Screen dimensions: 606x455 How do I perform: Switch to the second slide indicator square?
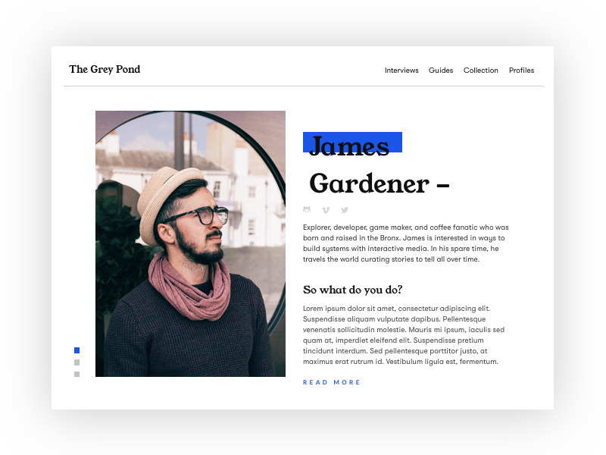coord(77,362)
